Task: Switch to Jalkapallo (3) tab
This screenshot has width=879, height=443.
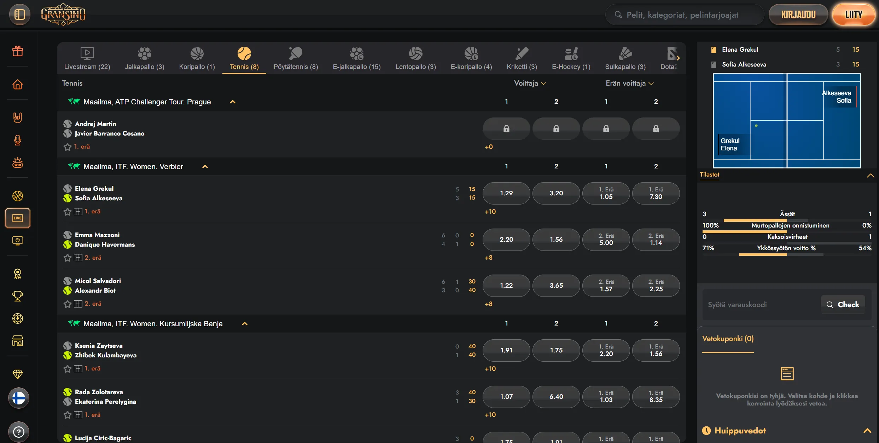Action: [145, 58]
